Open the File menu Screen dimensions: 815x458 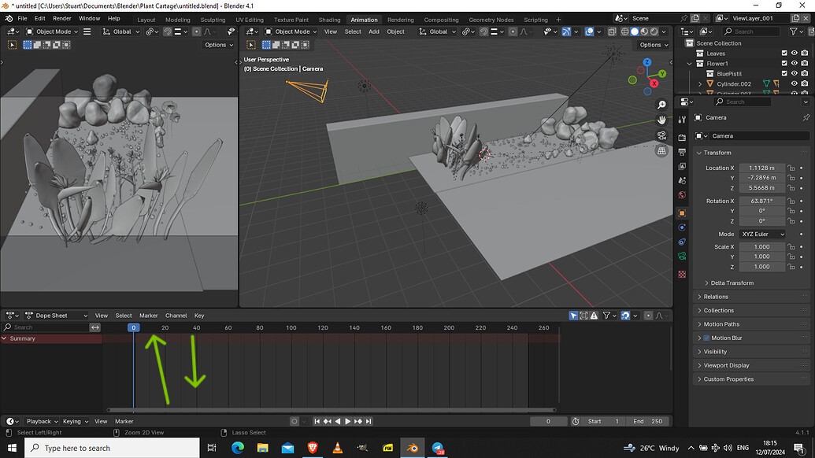pos(22,19)
